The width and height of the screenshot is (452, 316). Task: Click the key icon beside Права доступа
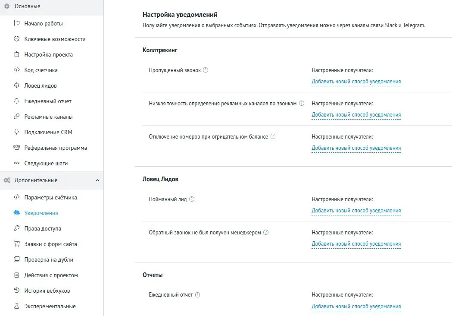coord(17,228)
